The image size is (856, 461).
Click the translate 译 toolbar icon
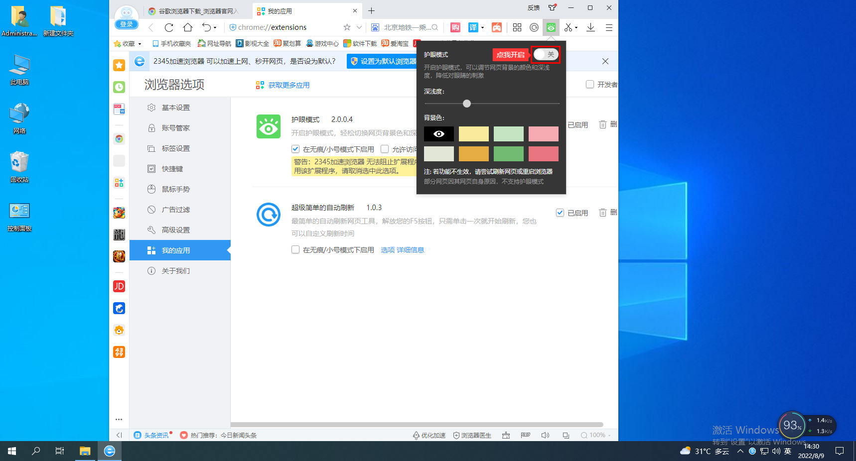473,27
